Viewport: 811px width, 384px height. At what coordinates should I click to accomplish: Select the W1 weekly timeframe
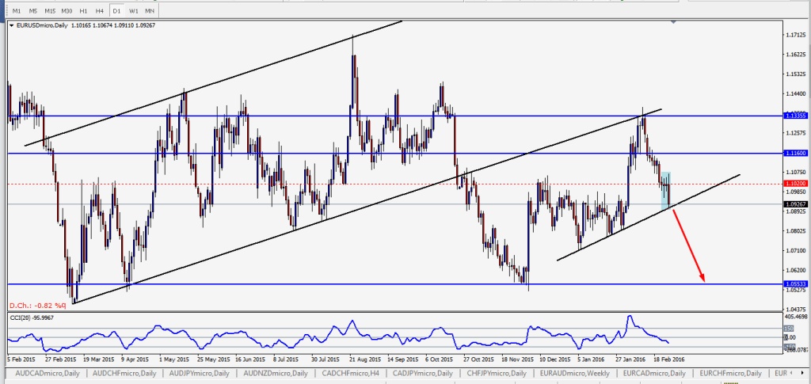click(133, 11)
